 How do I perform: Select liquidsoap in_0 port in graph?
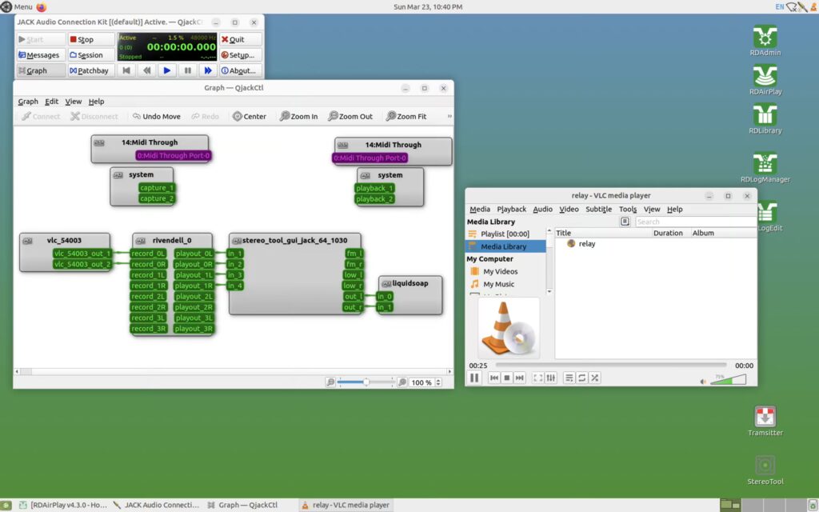tap(385, 296)
